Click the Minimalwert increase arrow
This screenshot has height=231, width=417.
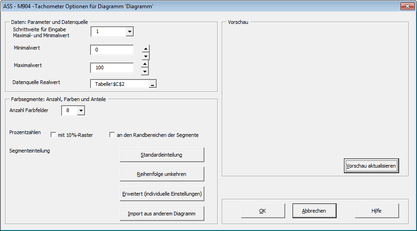pos(146,49)
